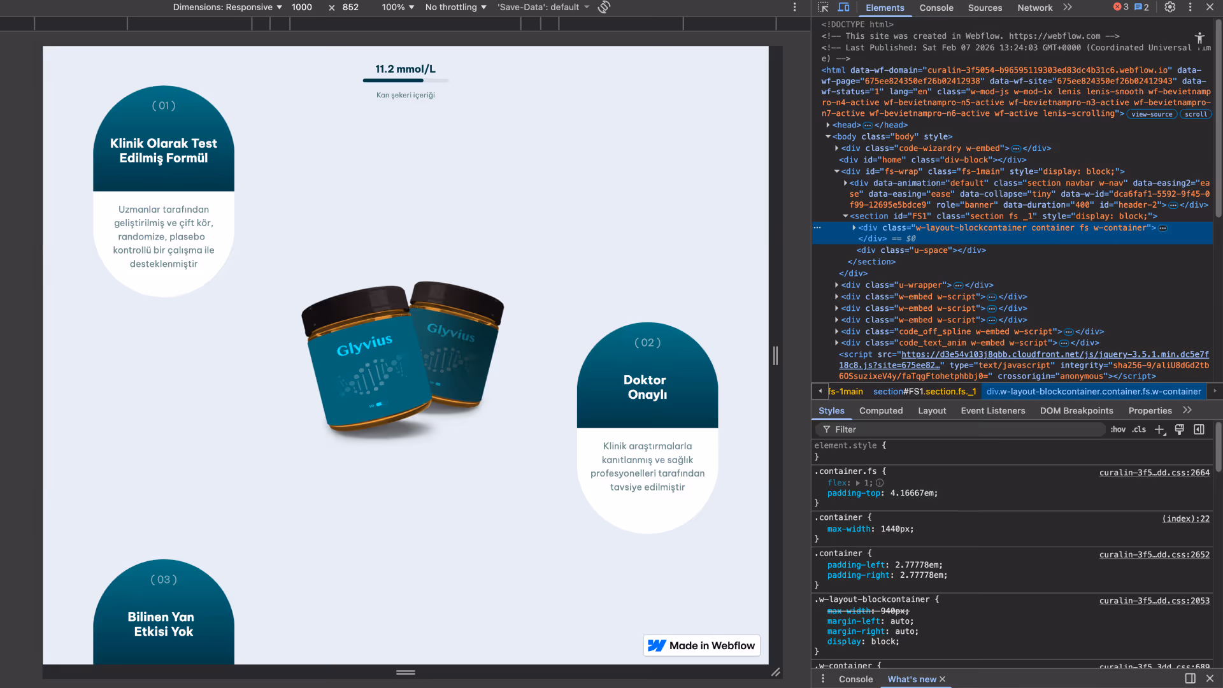
Task: Open the Save-Data default dropdown
Action: pos(543,7)
